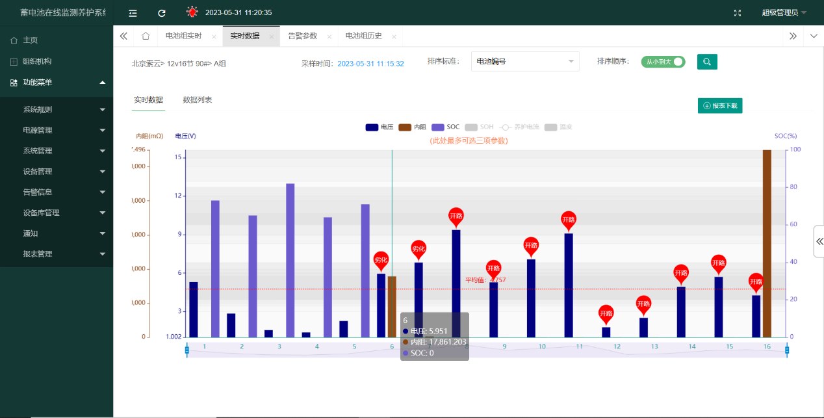Show the 养护电流 series via legend
The width and height of the screenshot is (824, 418).
click(519, 127)
